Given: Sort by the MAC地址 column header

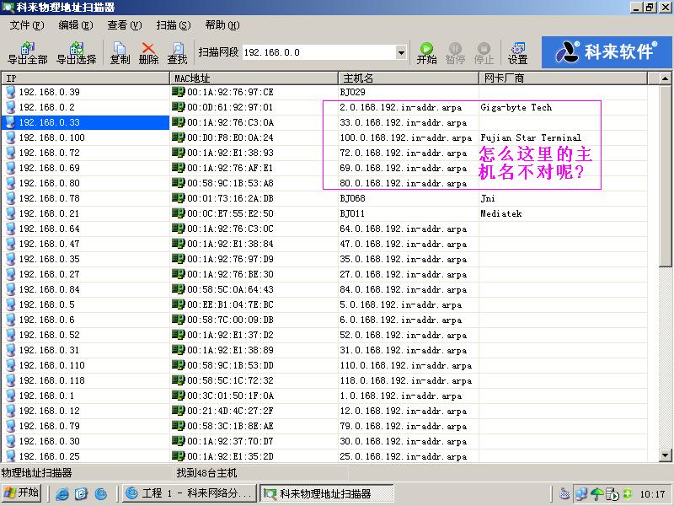Looking at the screenshot, I should [x=253, y=78].
